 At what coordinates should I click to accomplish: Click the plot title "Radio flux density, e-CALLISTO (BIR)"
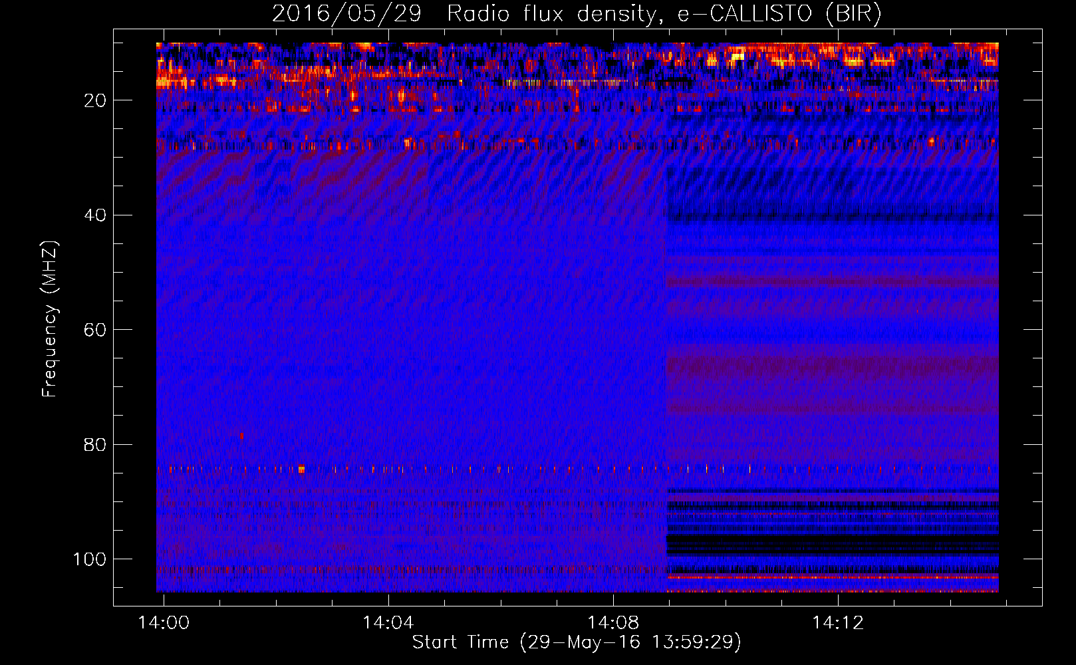(664, 14)
